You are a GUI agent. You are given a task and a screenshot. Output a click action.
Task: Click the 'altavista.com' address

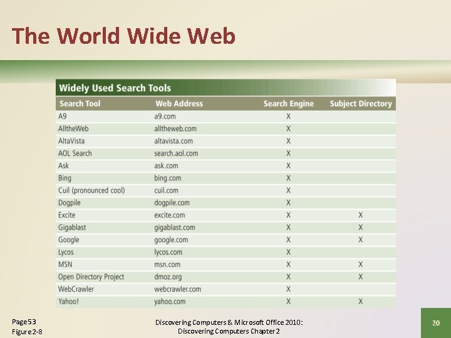point(174,141)
